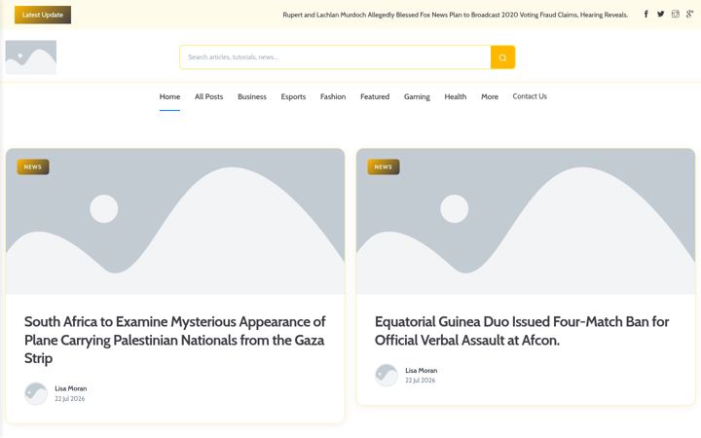Viewport: 701px width, 438px height.
Task: Open the Fashion category menu
Action: coord(333,96)
